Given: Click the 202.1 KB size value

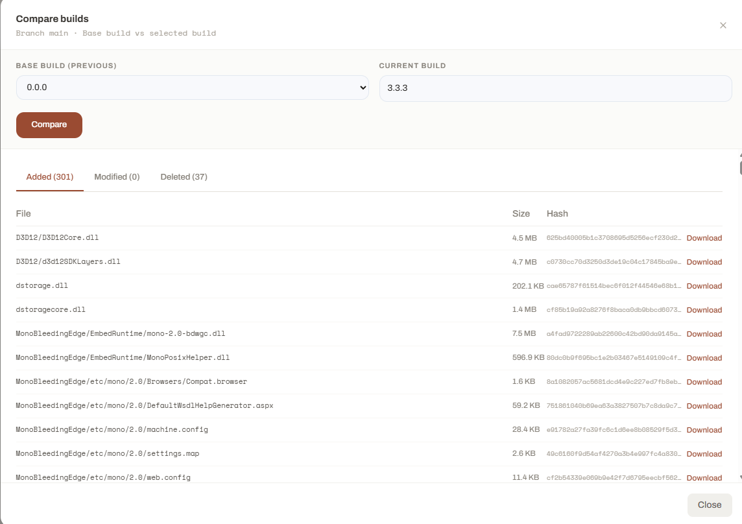Looking at the screenshot, I should 527,286.
